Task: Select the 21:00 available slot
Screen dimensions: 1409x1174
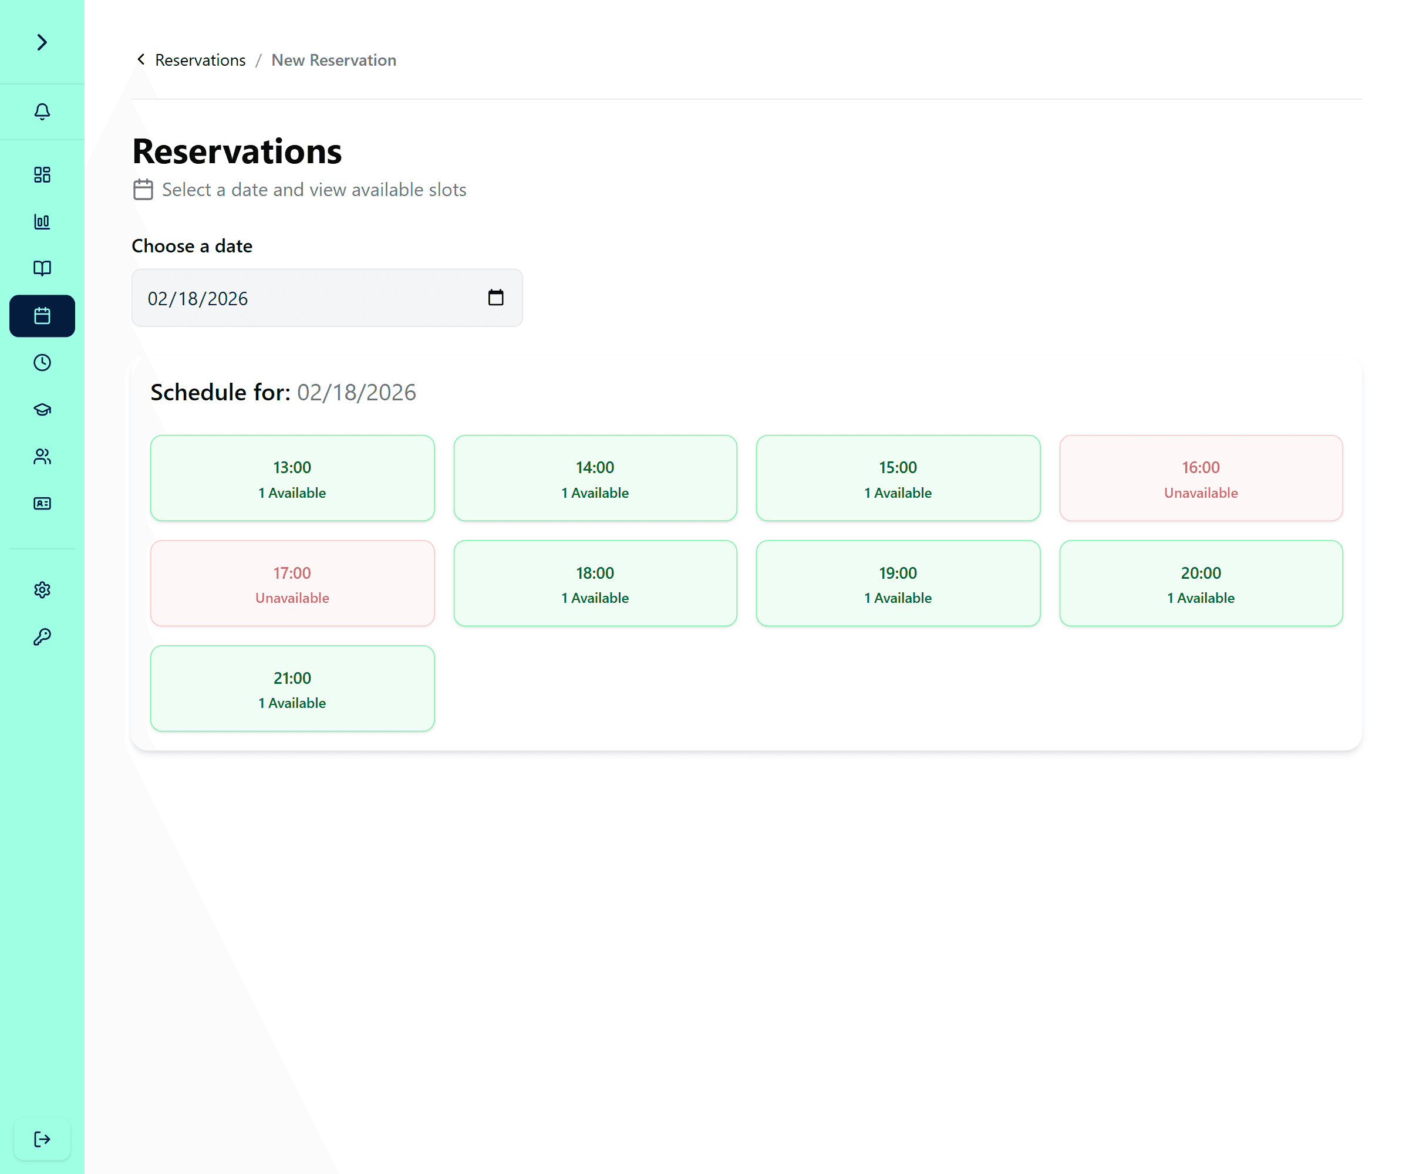Action: [x=292, y=689]
